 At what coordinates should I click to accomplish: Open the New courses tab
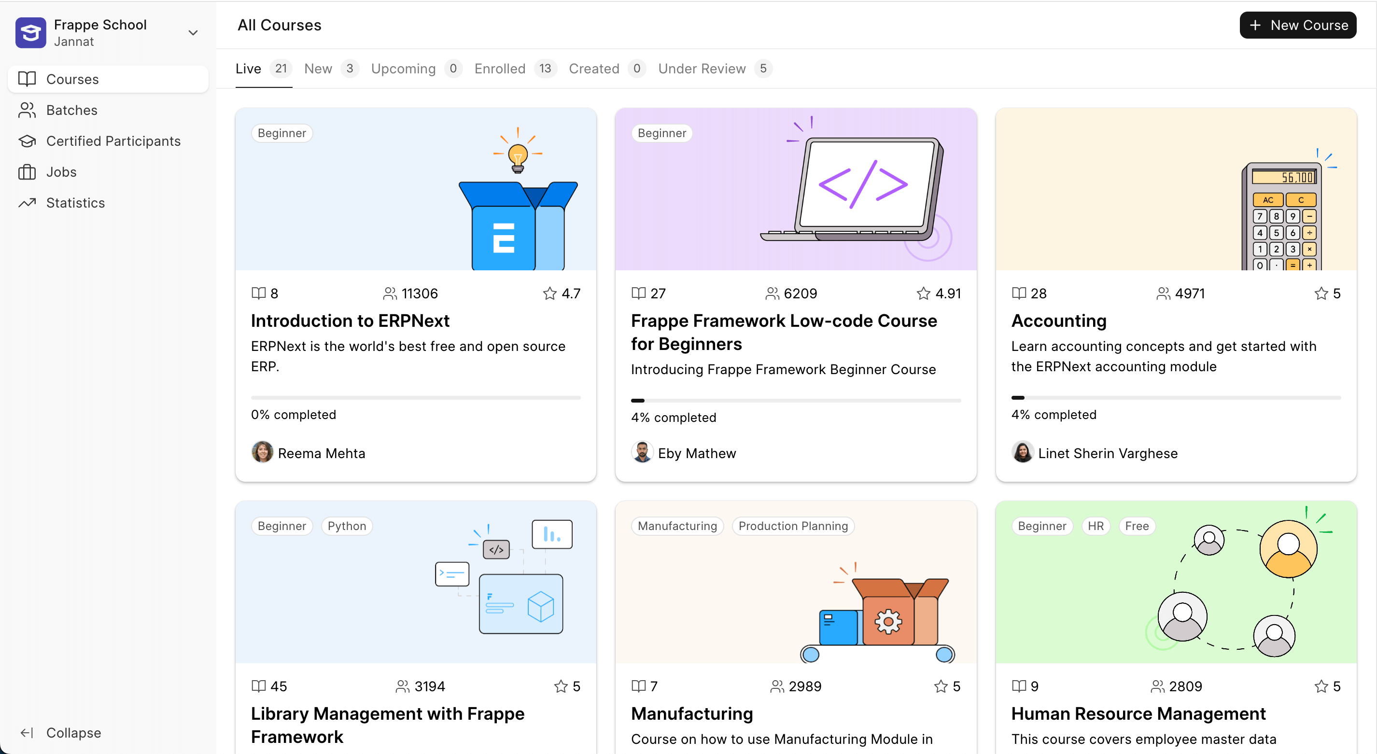pyautogui.click(x=318, y=69)
